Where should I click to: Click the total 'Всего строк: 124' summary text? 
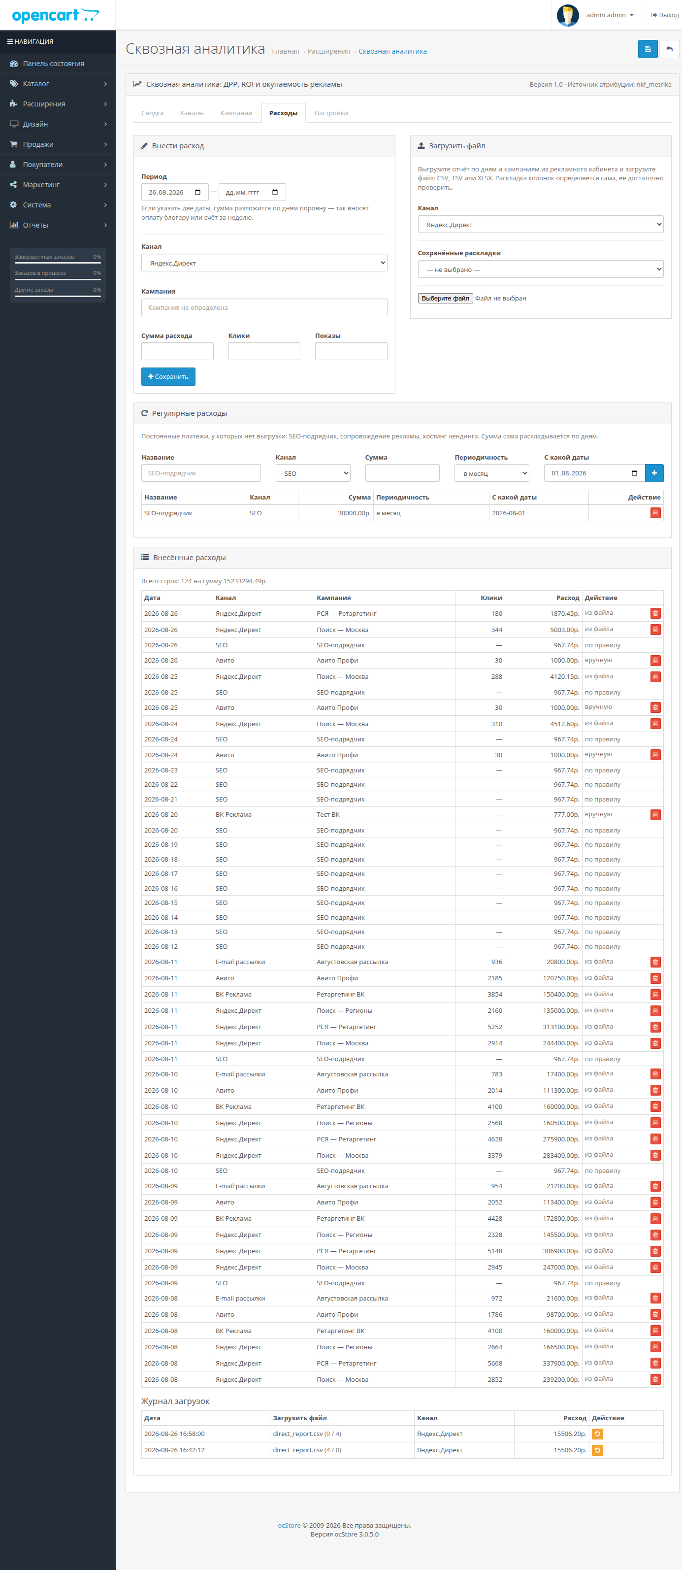(204, 581)
